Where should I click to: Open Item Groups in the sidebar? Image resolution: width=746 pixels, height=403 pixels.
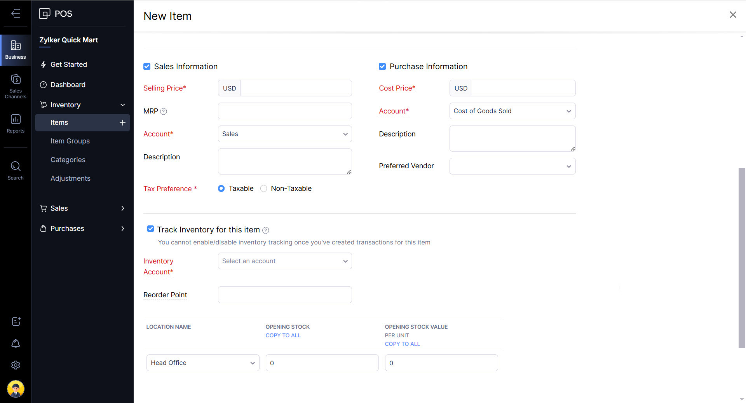70,141
